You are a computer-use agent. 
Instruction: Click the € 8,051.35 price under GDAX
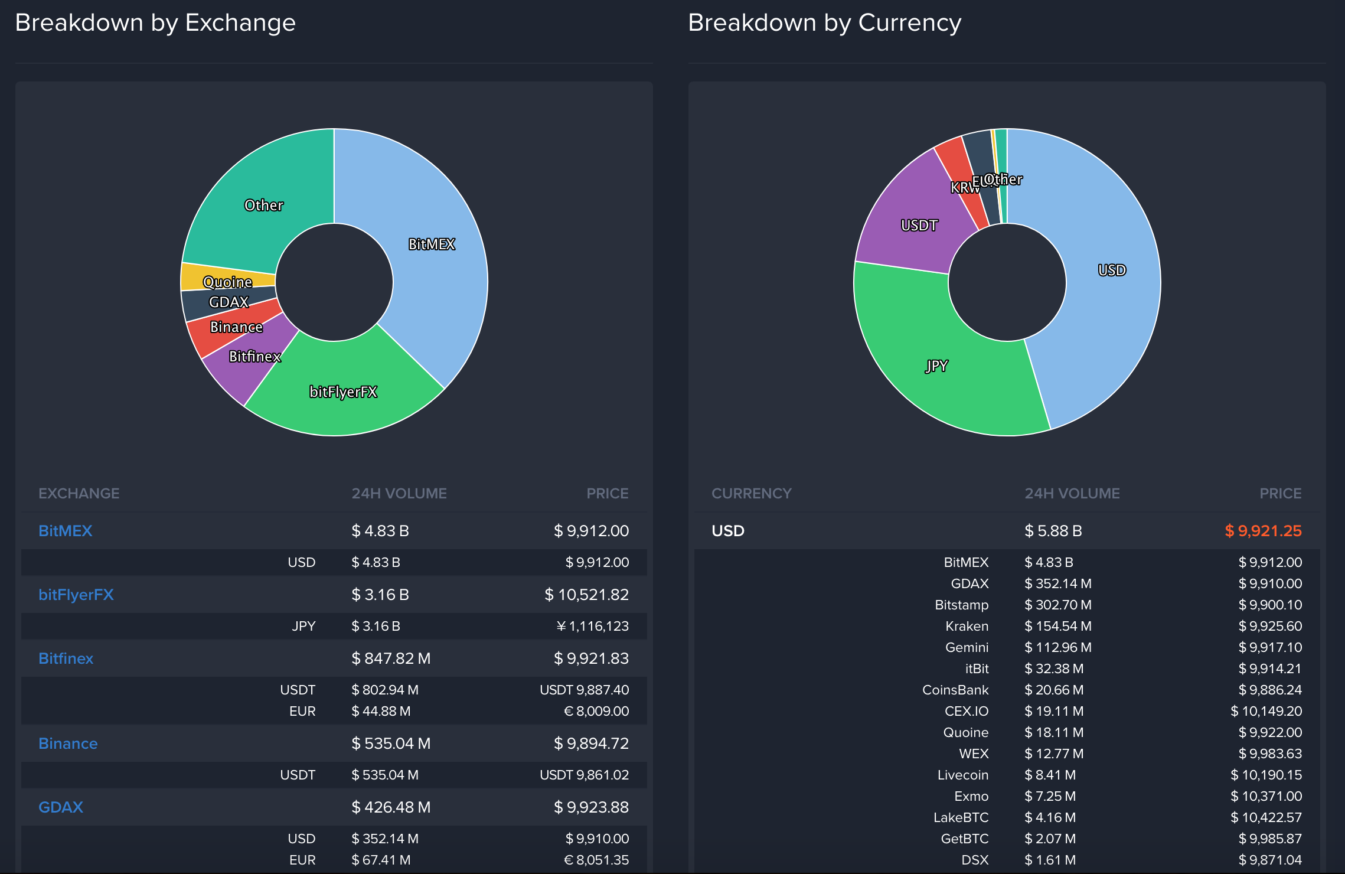click(596, 860)
